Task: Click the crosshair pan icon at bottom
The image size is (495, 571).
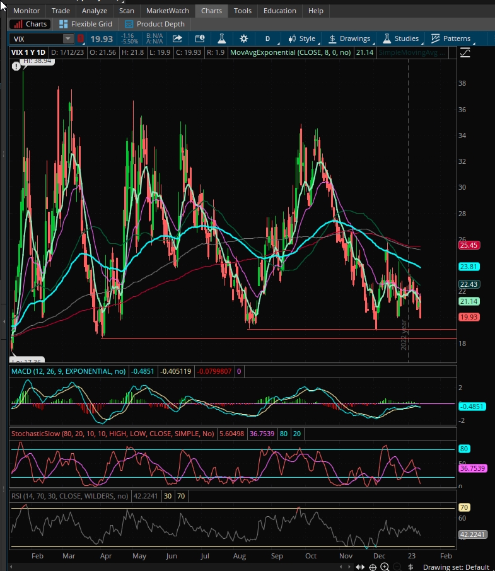Action: coord(373,567)
